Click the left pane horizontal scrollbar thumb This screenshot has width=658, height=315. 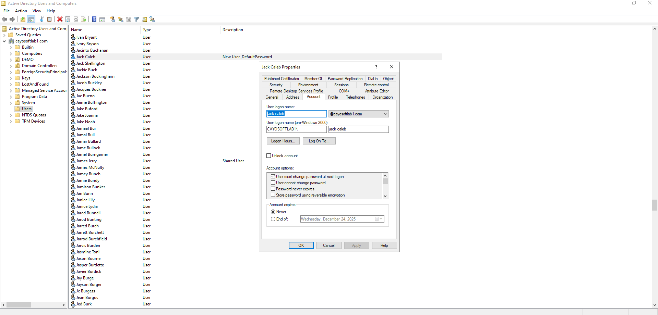point(19,305)
